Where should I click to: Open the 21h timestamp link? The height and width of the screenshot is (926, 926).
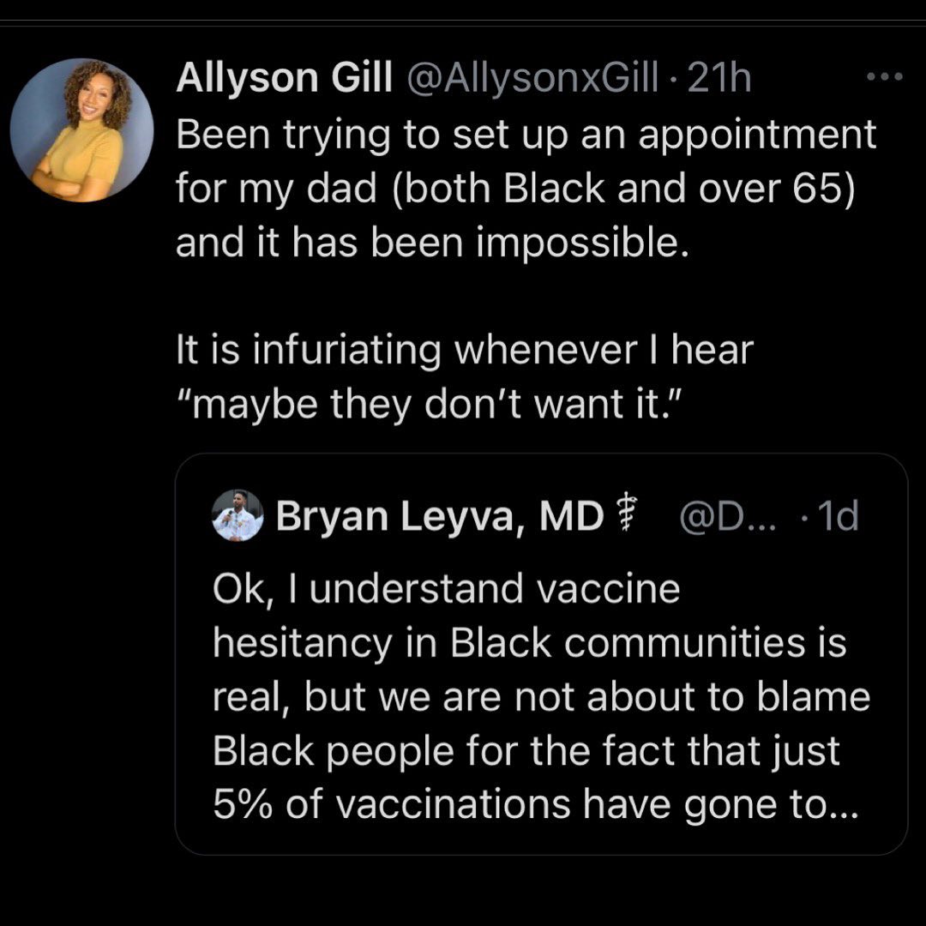click(719, 79)
